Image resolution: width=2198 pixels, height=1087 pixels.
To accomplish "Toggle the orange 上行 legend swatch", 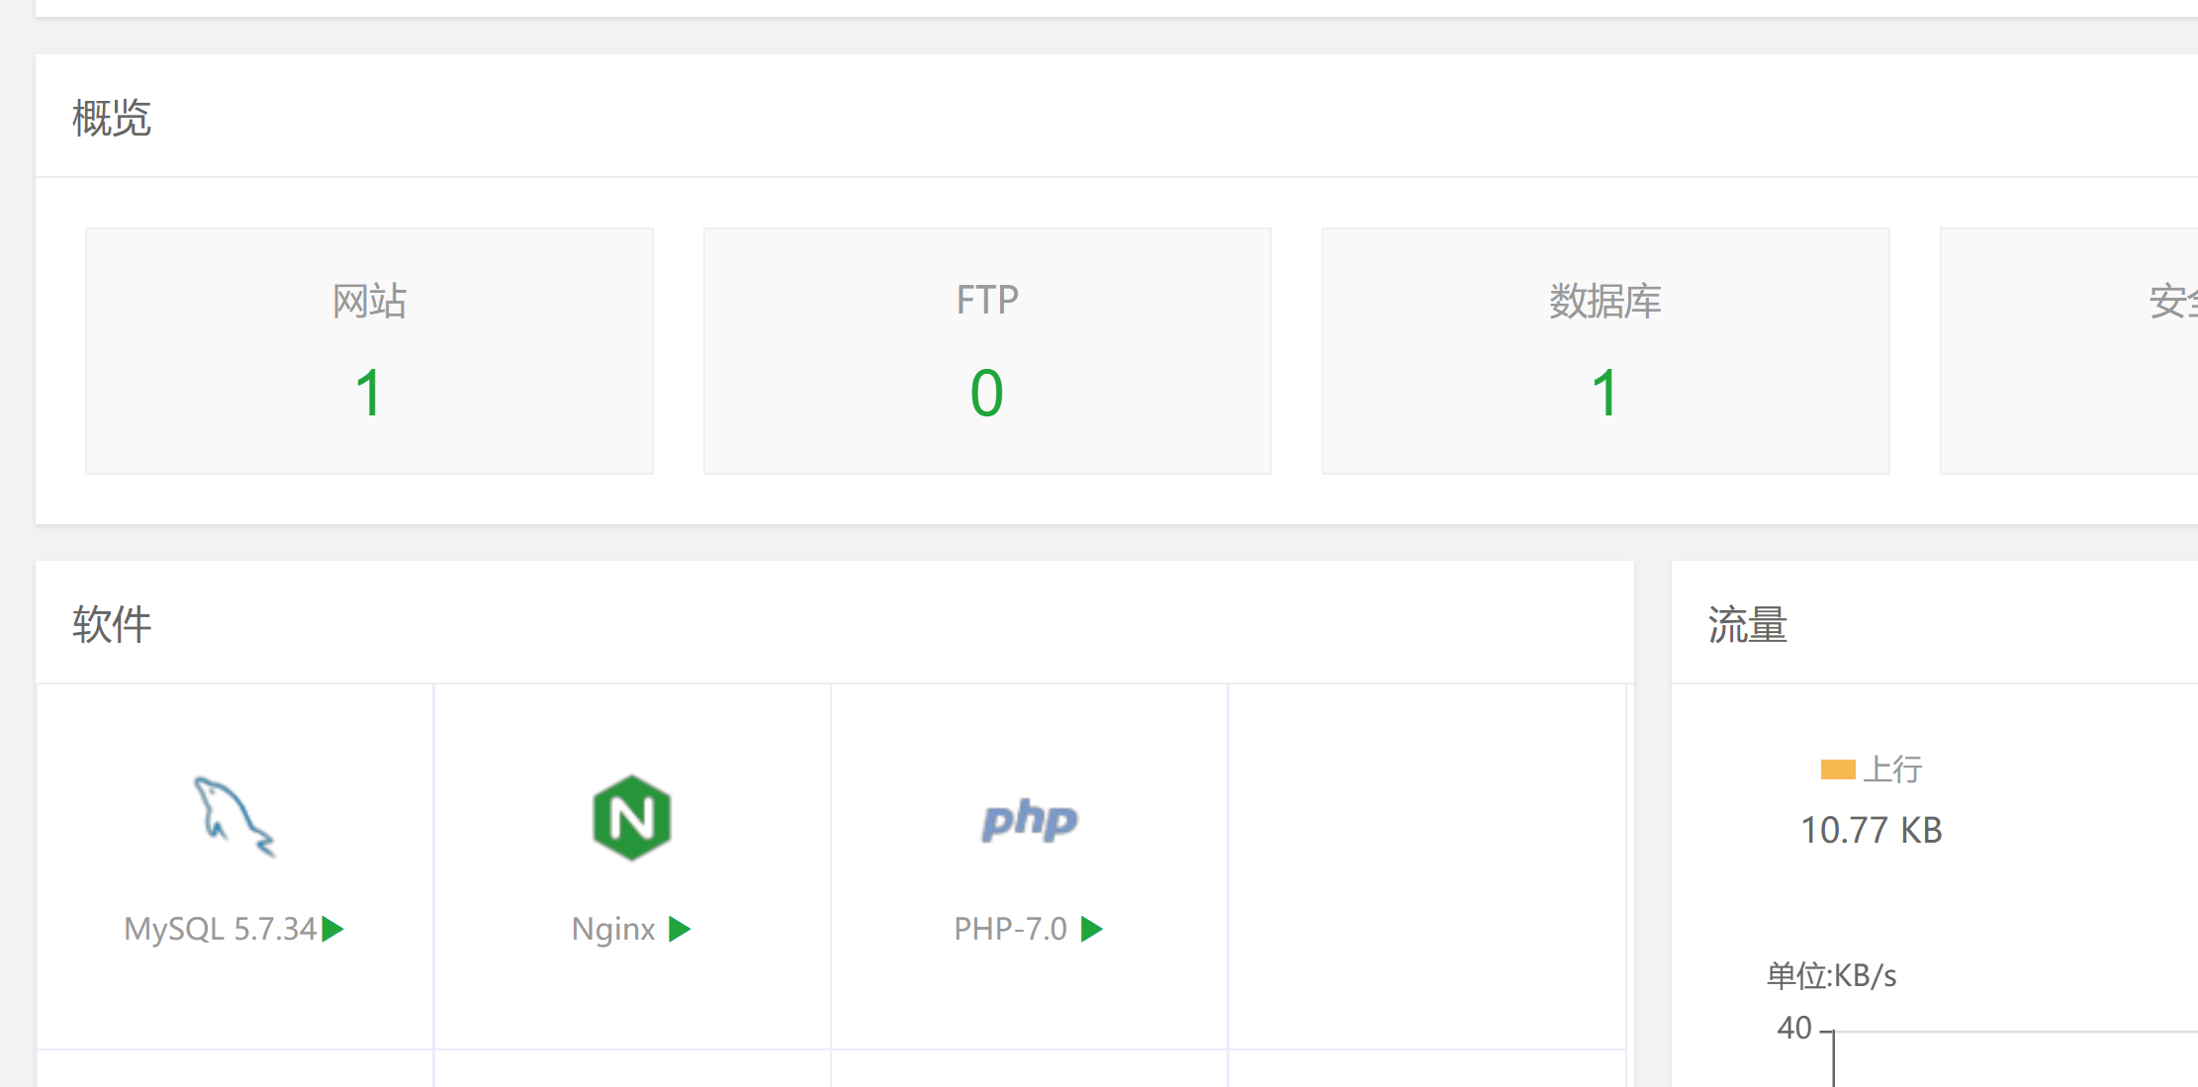I will click(x=1838, y=769).
